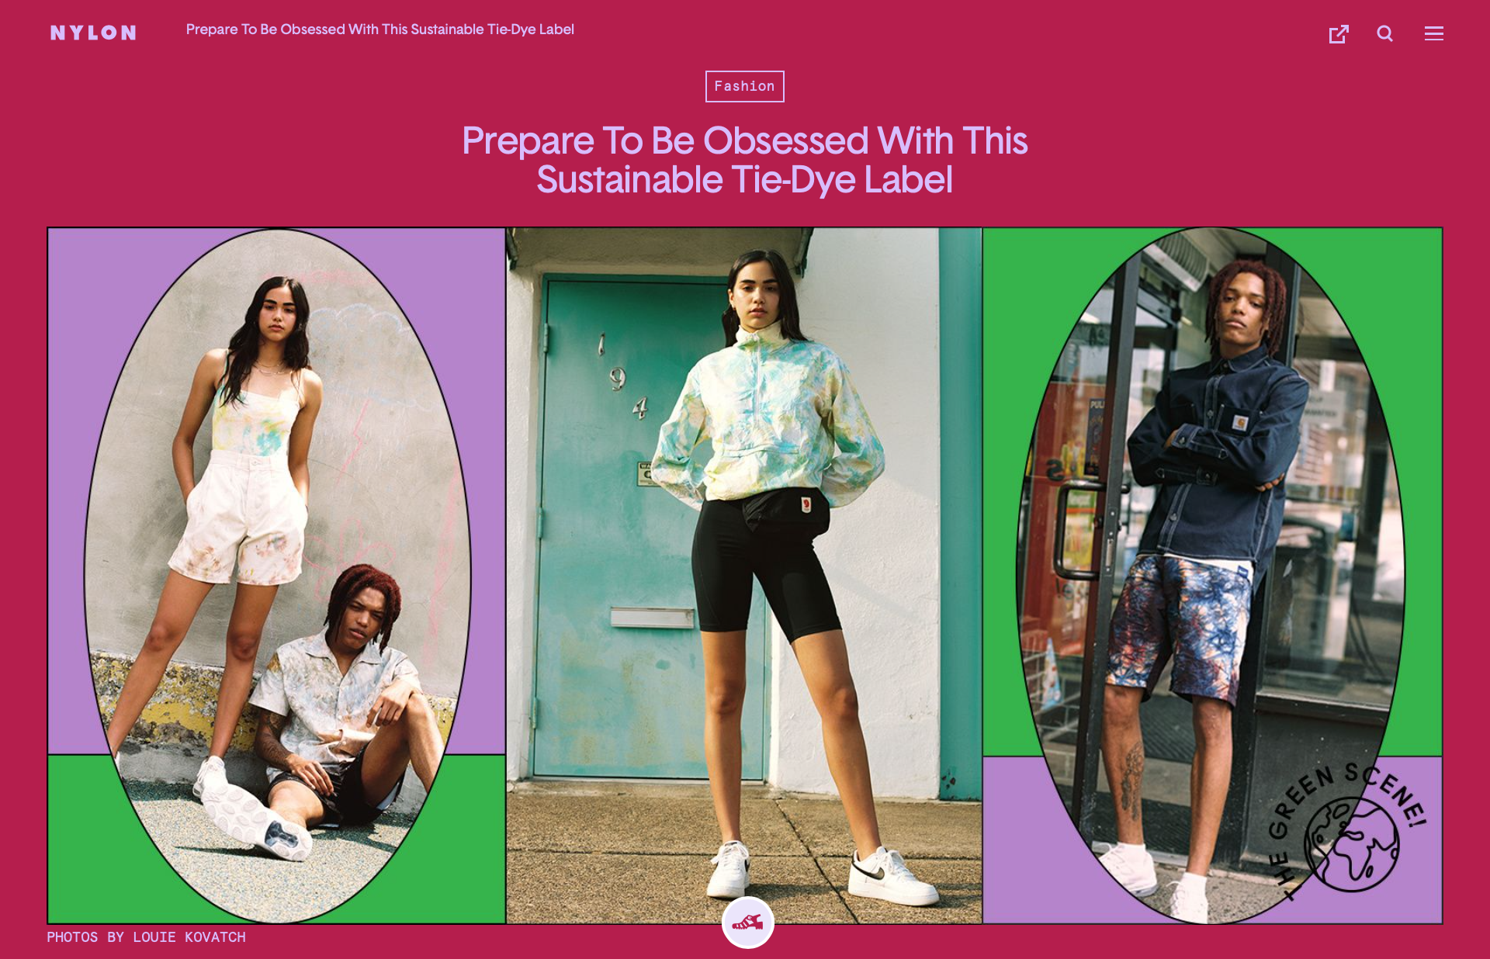Viewport: 1490px width, 959px height.
Task: Select the left oval photo of two models
Action: (x=277, y=575)
